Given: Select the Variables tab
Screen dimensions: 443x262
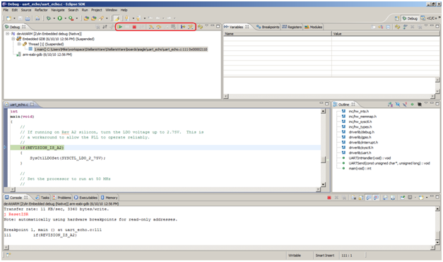Looking at the screenshot, I should pyautogui.click(x=236, y=27).
